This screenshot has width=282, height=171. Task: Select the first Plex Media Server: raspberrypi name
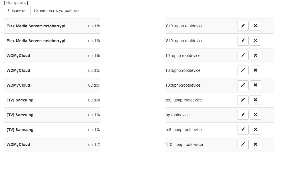coord(36,26)
